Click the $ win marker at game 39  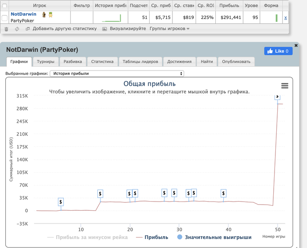click(223, 193)
